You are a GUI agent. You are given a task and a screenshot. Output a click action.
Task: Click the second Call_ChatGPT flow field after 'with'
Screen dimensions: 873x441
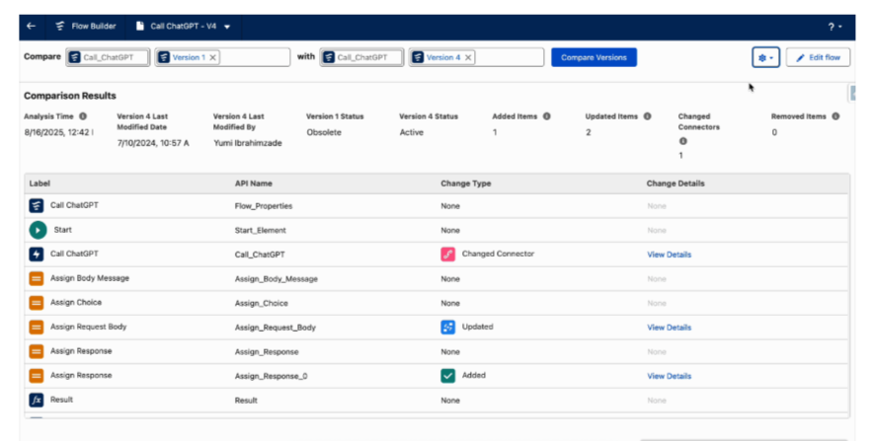pyautogui.click(x=361, y=57)
